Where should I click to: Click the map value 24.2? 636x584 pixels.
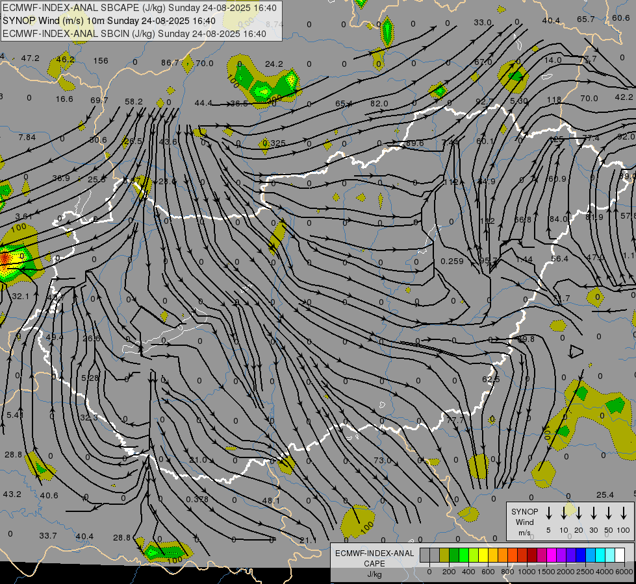(273, 64)
